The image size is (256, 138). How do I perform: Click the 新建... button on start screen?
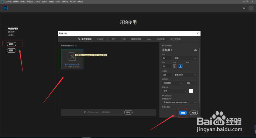12,44
